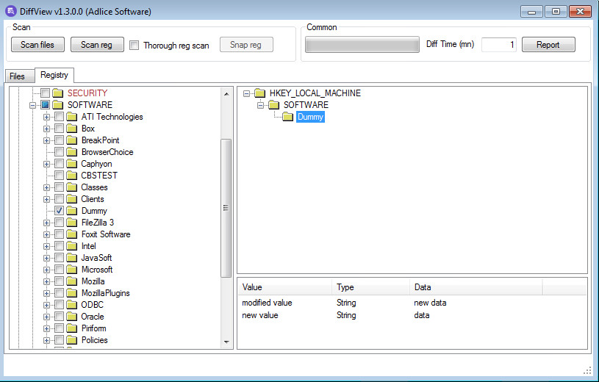
Task: Click the tree scrollbar down arrow
Action: [x=226, y=342]
